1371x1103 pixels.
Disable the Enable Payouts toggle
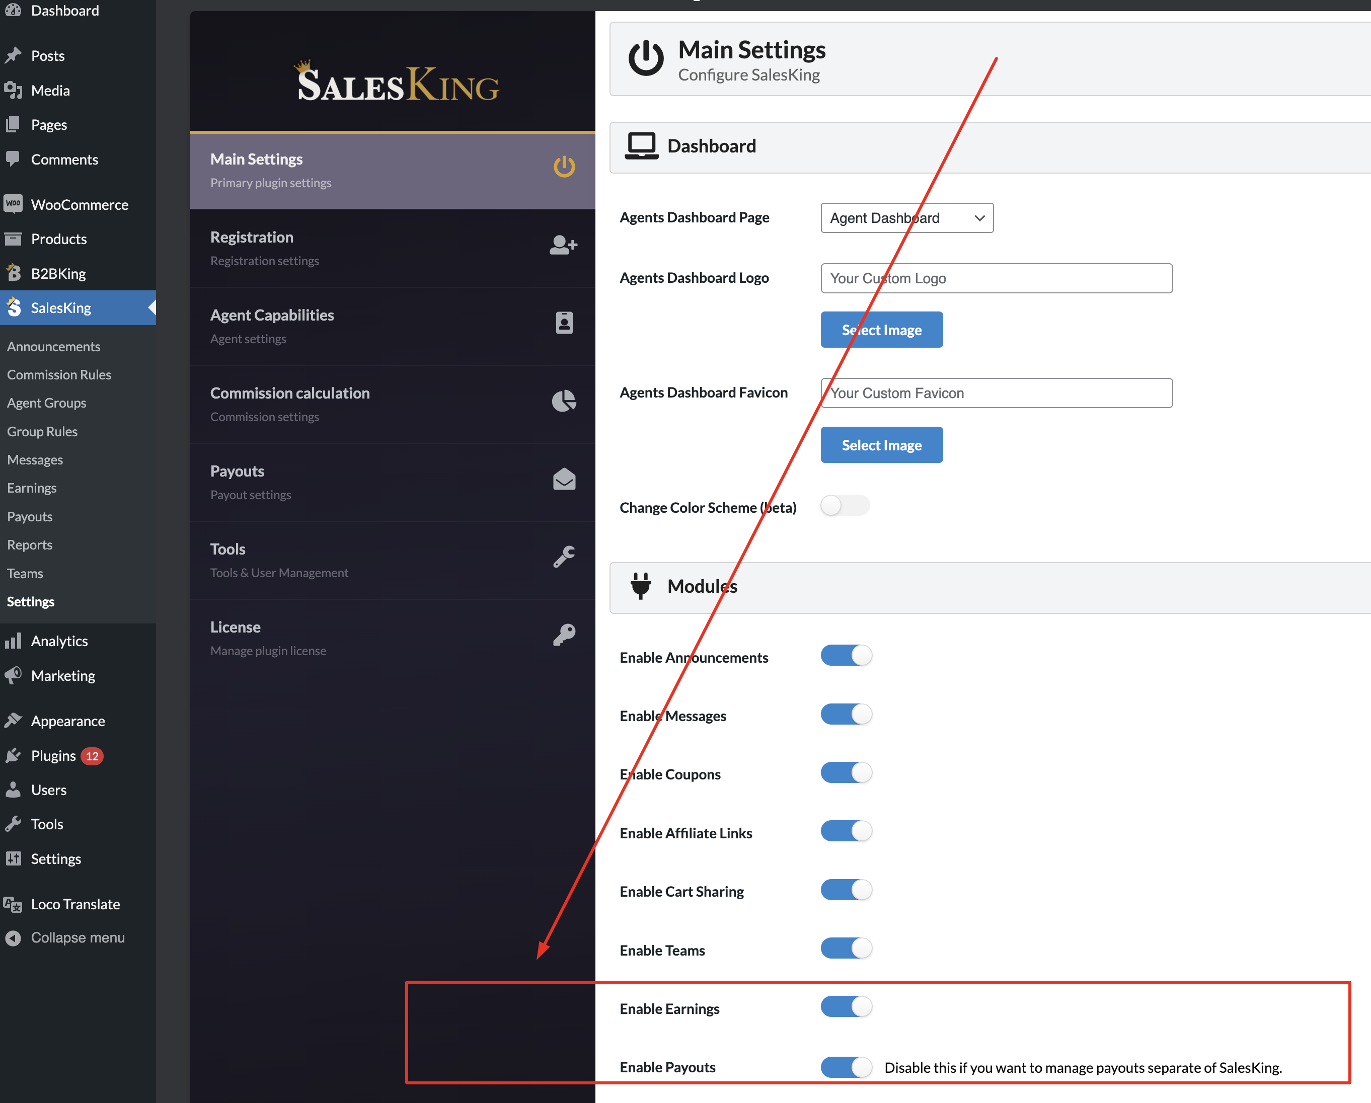tap(847, 1067)
